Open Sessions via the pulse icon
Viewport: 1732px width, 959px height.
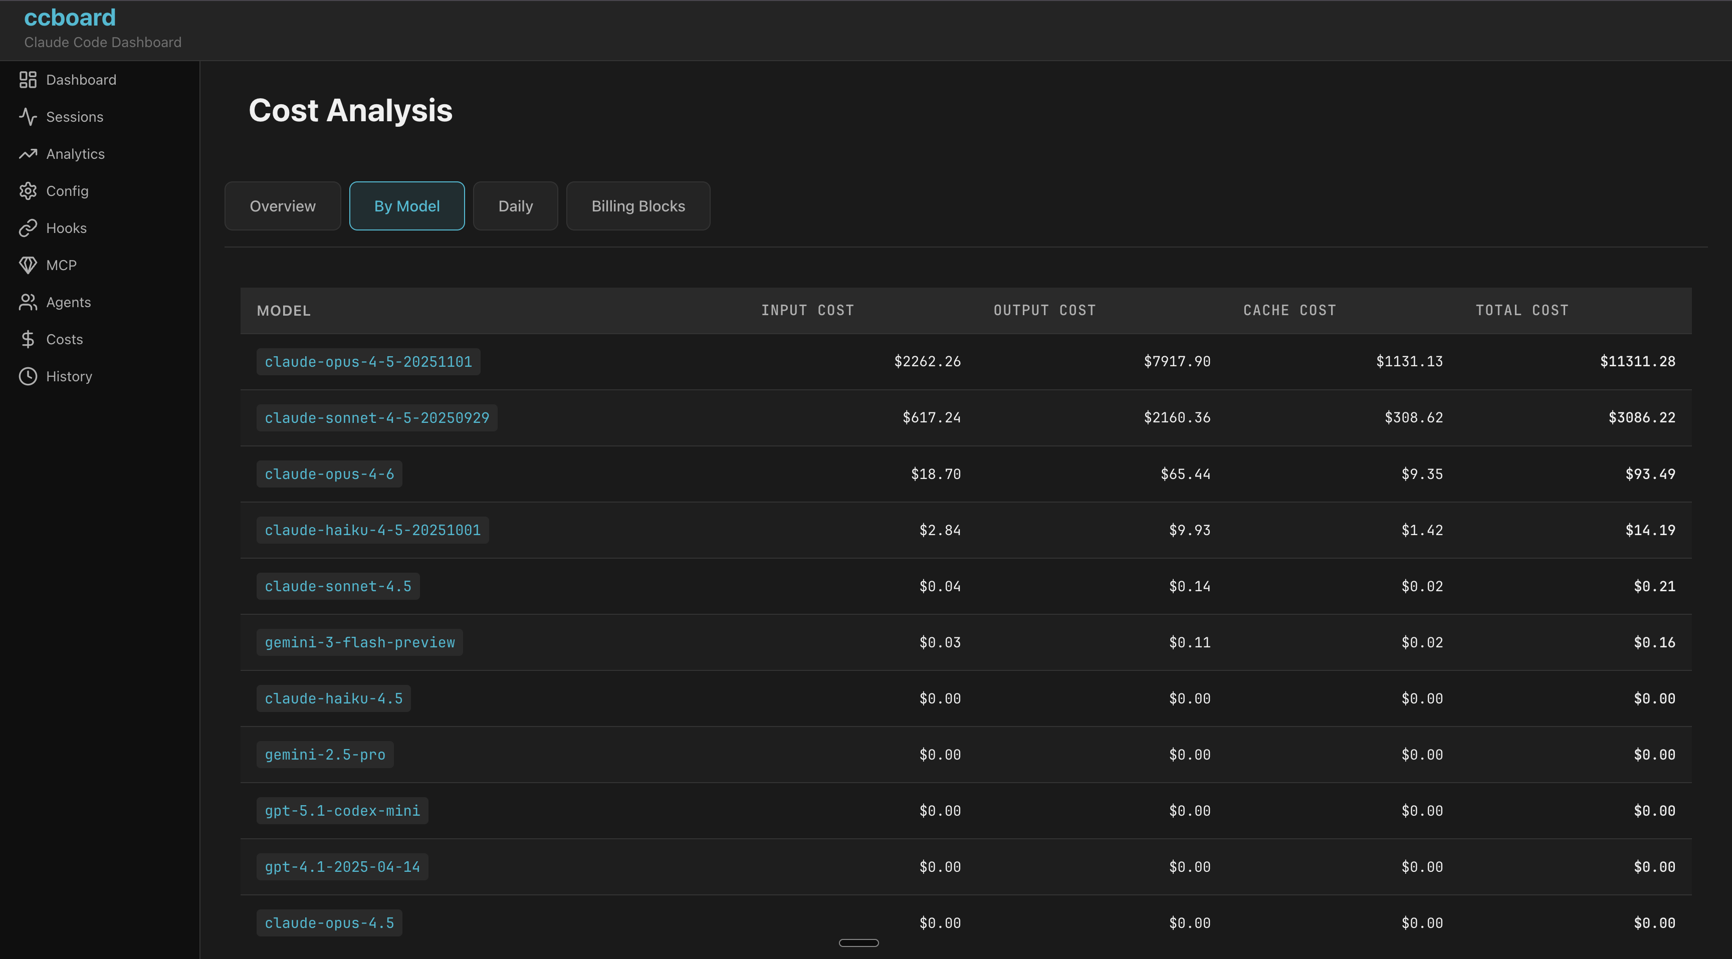(x=28, y=117)
